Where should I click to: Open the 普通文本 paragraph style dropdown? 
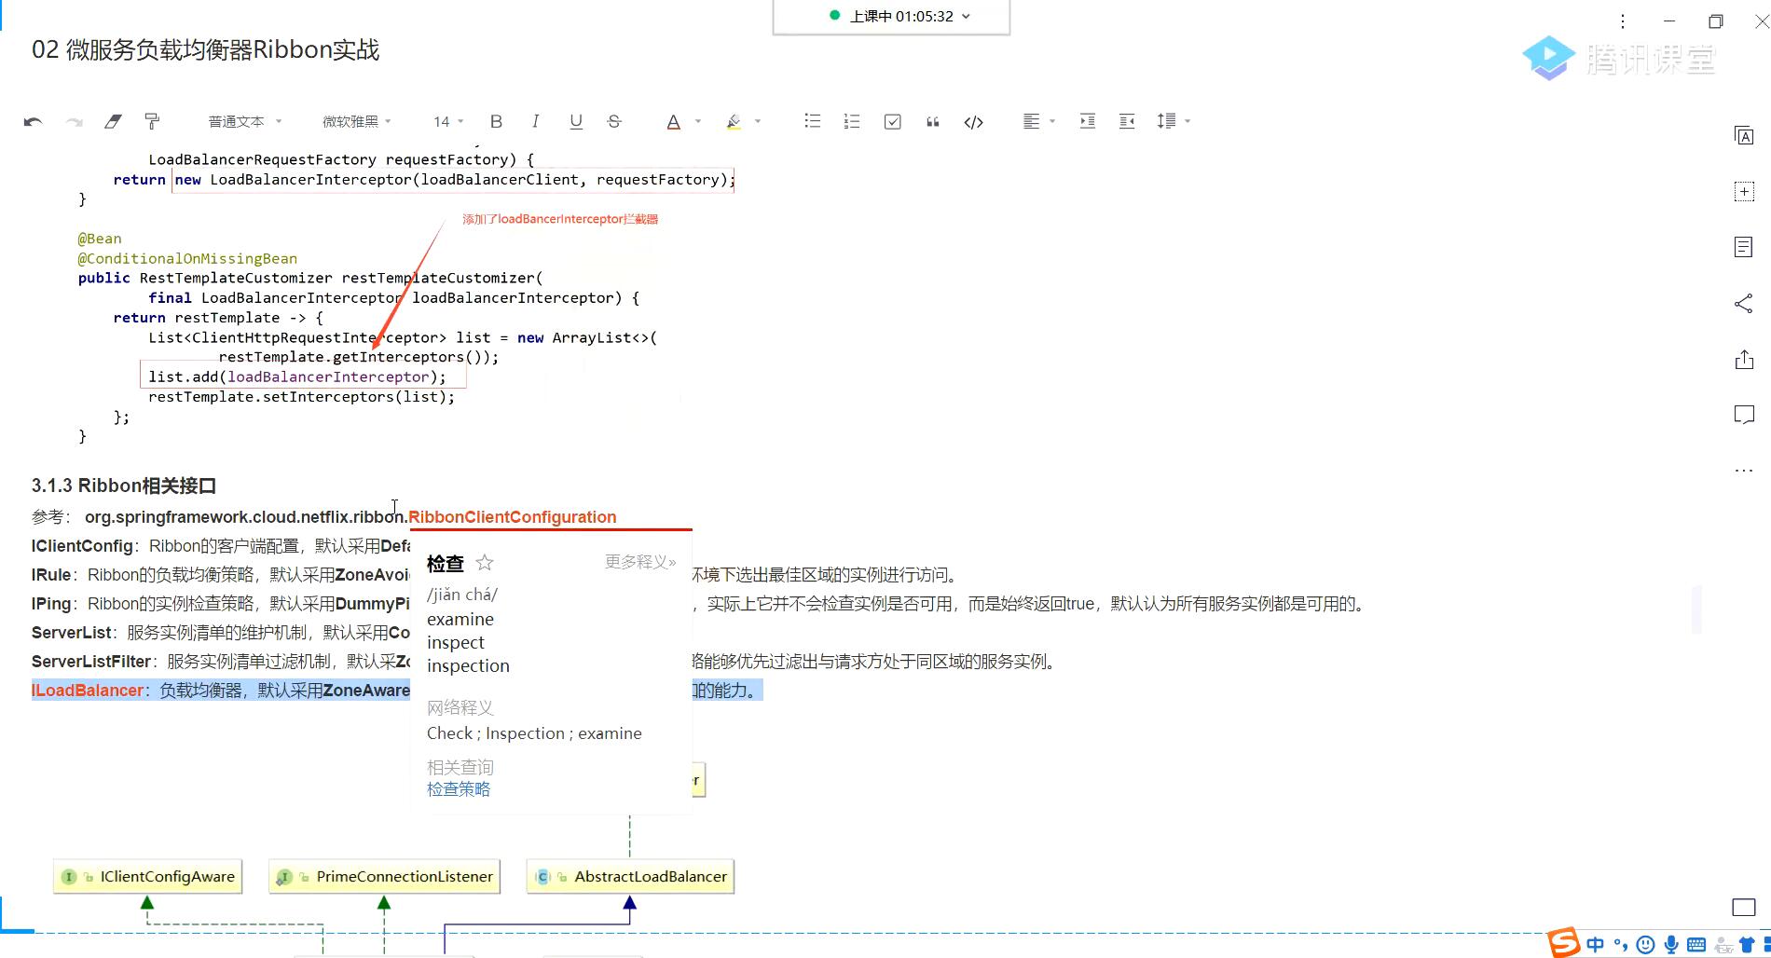(244, 122)
